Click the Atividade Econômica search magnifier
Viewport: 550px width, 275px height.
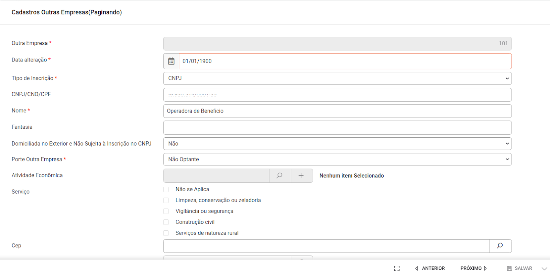(x=280, y=175)
